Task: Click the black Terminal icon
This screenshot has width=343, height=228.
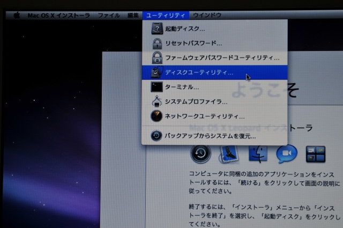Action: (x=156, y=87)
